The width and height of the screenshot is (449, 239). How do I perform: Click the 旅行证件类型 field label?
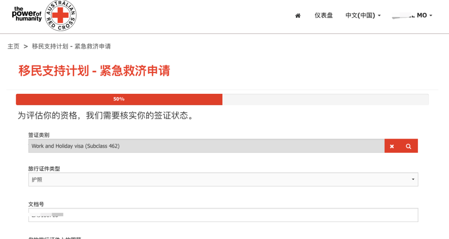coord(44,169)
